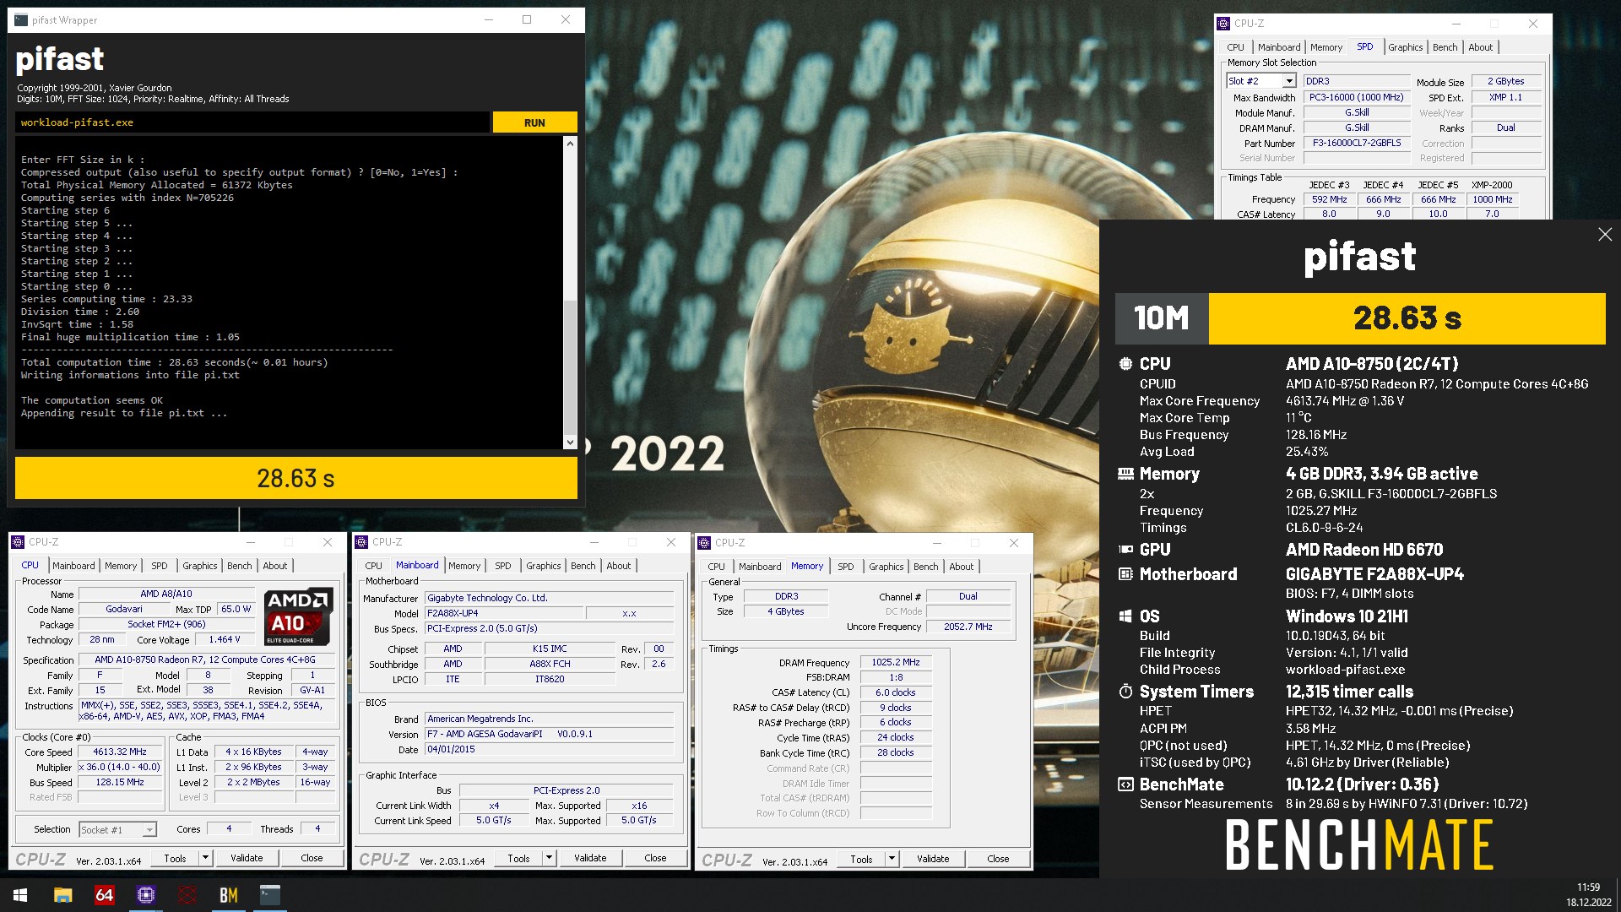Image resolution: width=1621 pixels, height=912 pixels.
Task: Click Multiplier value x 36.0
Action: pyautogui.click(x=120, y=767)
